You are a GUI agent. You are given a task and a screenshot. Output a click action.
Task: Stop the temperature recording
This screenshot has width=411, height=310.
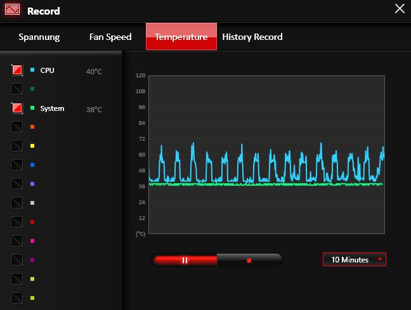pos(249,260)
